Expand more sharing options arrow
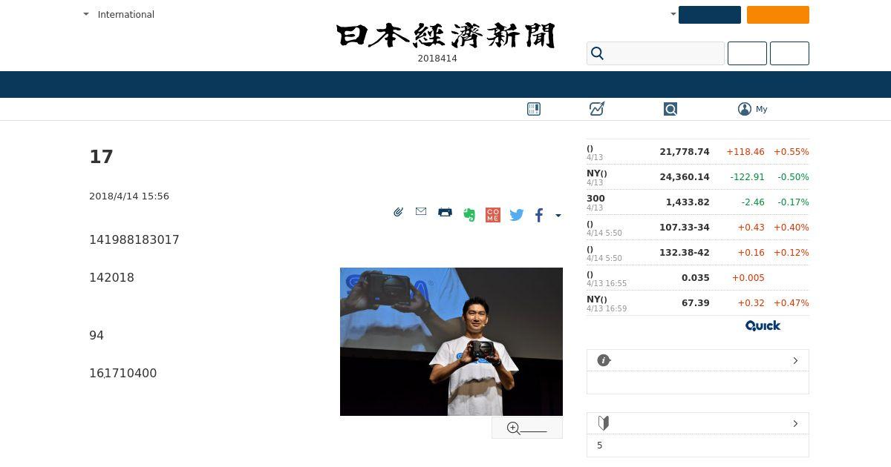Image resolution: width=891 pixels, height=467 pixels. [x=558, y=216]
